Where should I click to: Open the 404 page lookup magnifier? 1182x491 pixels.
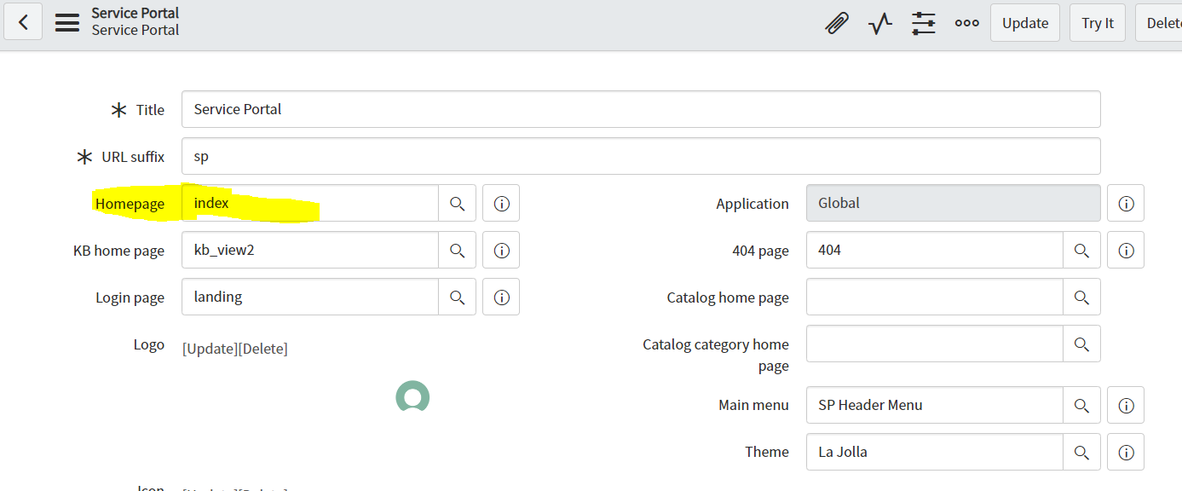coord(1081,250)
